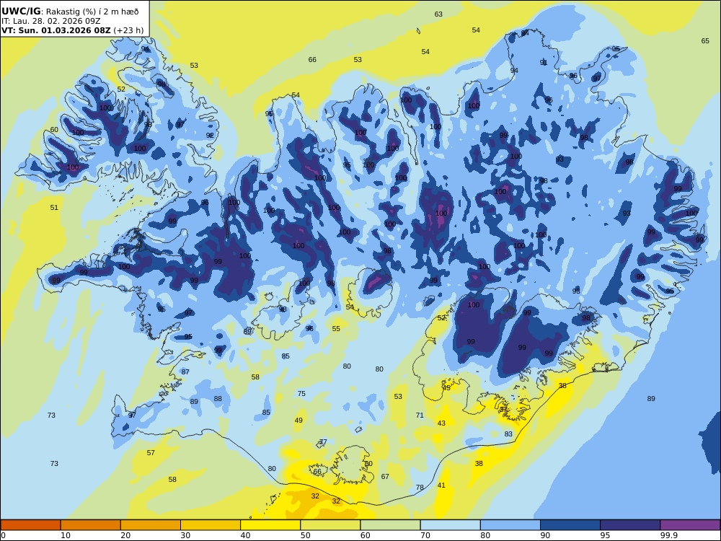Click the legend label '30'
This screenshot has width=721, height=541.
tap(185, 535)
